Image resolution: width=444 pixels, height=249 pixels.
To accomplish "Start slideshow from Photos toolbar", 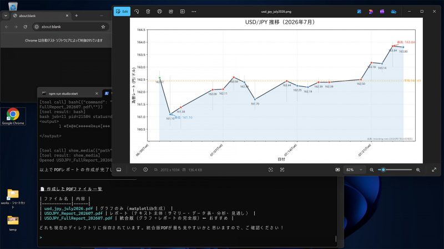I will pos(183,12).
